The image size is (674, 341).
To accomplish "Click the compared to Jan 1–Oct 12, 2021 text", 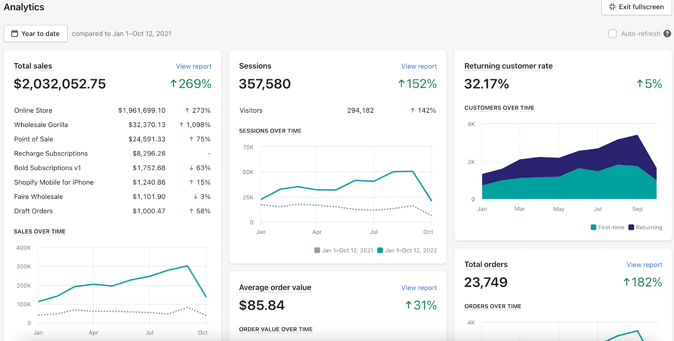I will pos(121,34).
